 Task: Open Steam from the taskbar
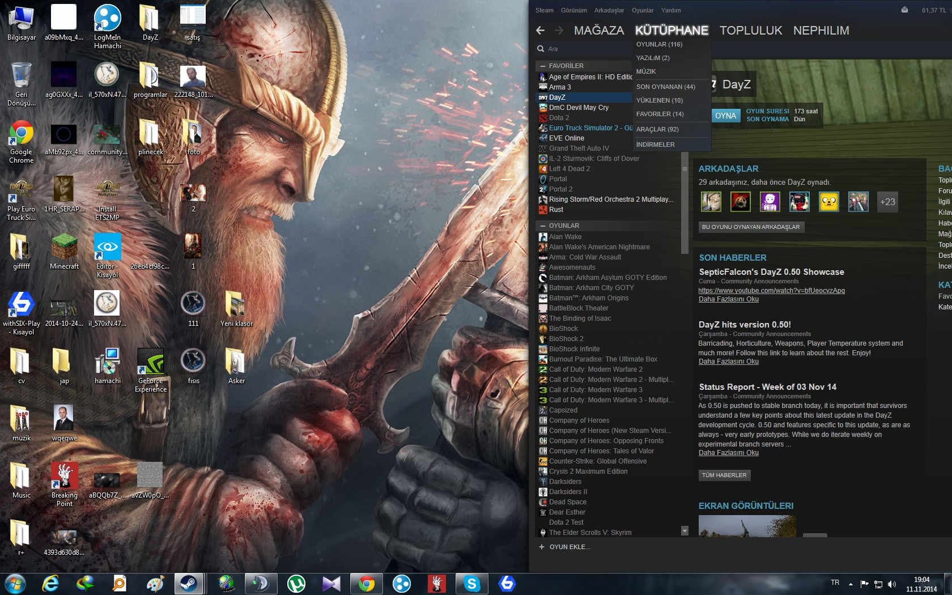coord(189,584)
